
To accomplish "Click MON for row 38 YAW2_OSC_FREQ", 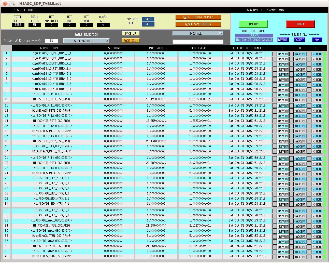I will coord(317,247).
